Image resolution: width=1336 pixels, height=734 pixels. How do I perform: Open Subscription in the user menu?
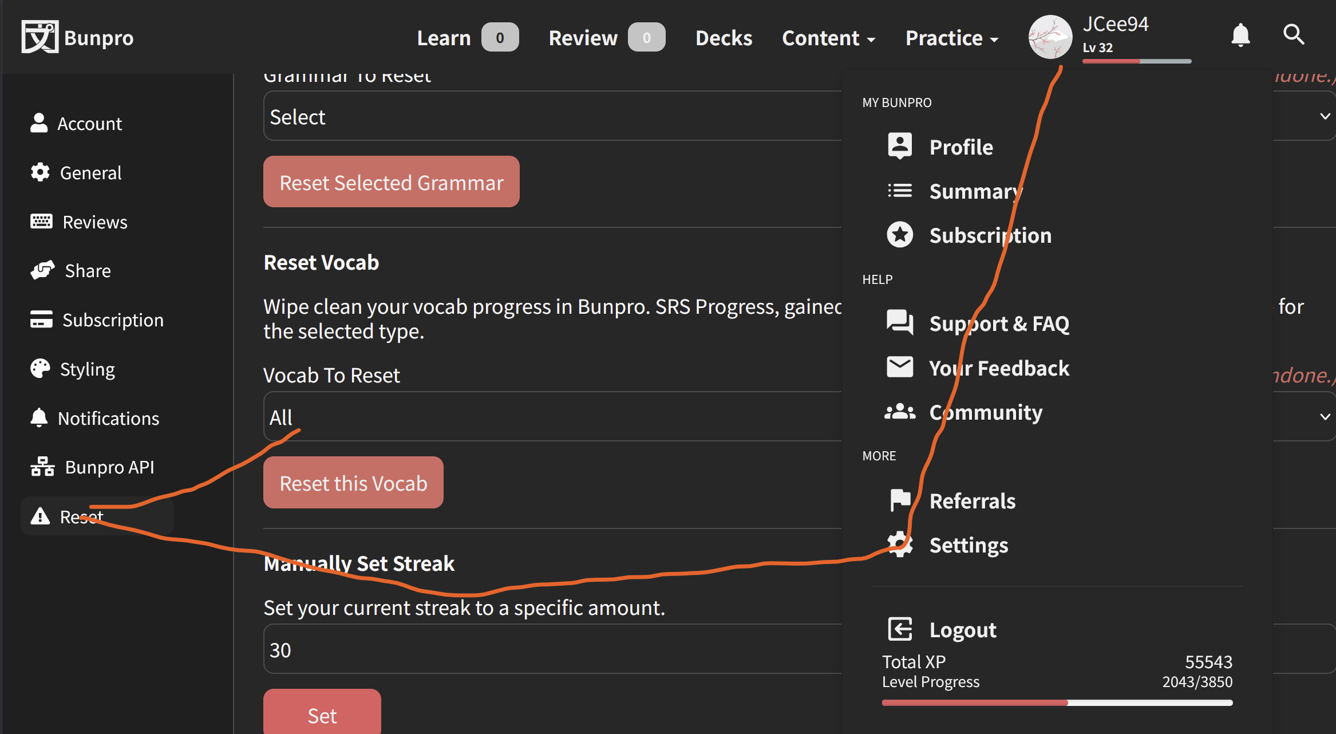(x=990, y=235)
